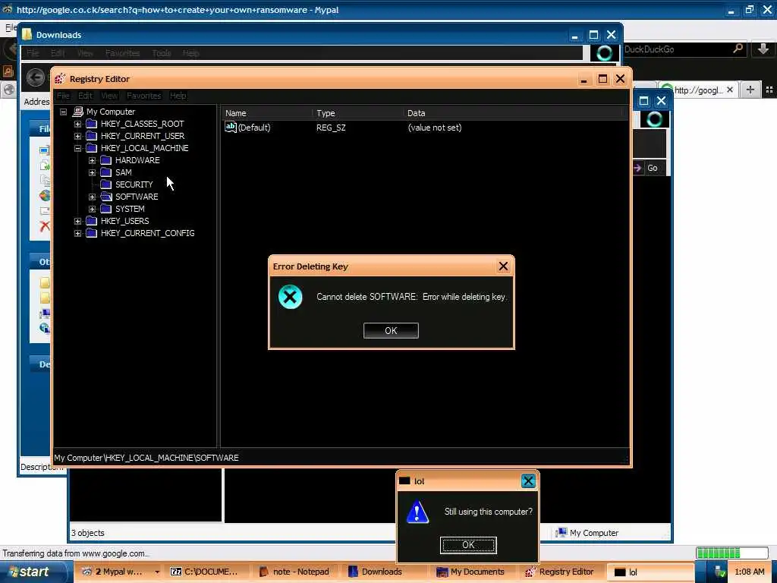The image size is (777, 583).
Task: Select the SAM key folder icon
Action: 105,172
